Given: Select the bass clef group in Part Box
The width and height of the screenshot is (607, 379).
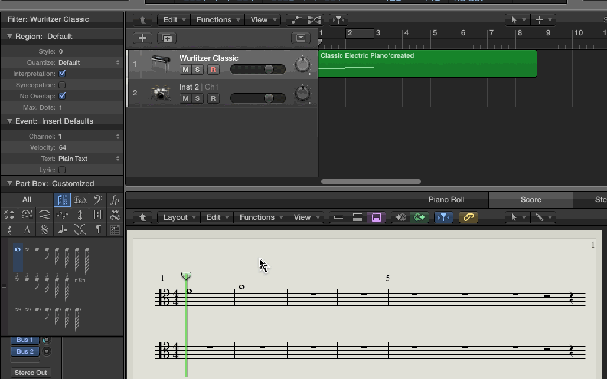Looking at the screenshot, I should pos(97,200).
